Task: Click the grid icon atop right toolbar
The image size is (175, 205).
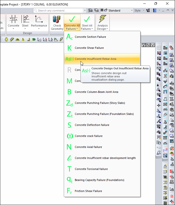Action: click(x=159, y=48)
